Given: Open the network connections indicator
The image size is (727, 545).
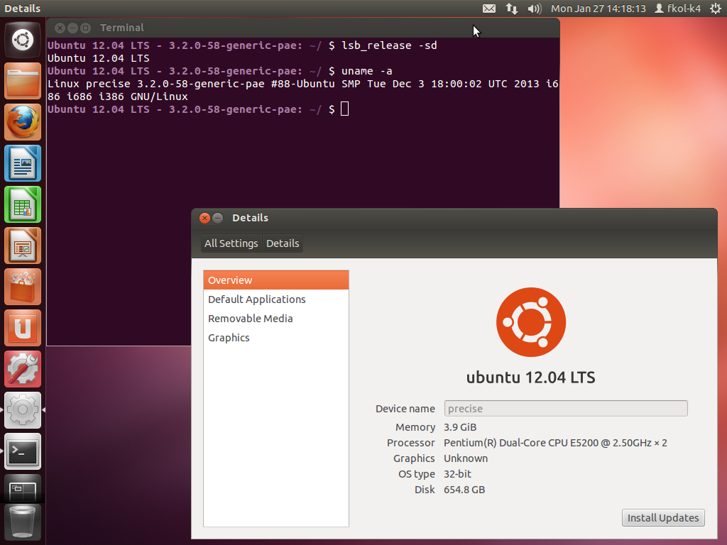Looking at the screenshot, I should tap(512, 9).
